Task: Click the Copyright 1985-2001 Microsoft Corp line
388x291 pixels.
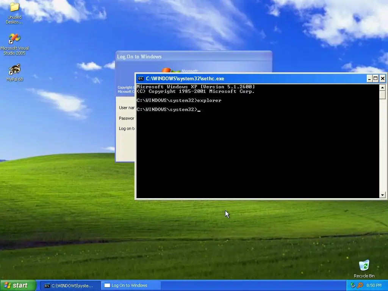Action: tap(196, 91)
